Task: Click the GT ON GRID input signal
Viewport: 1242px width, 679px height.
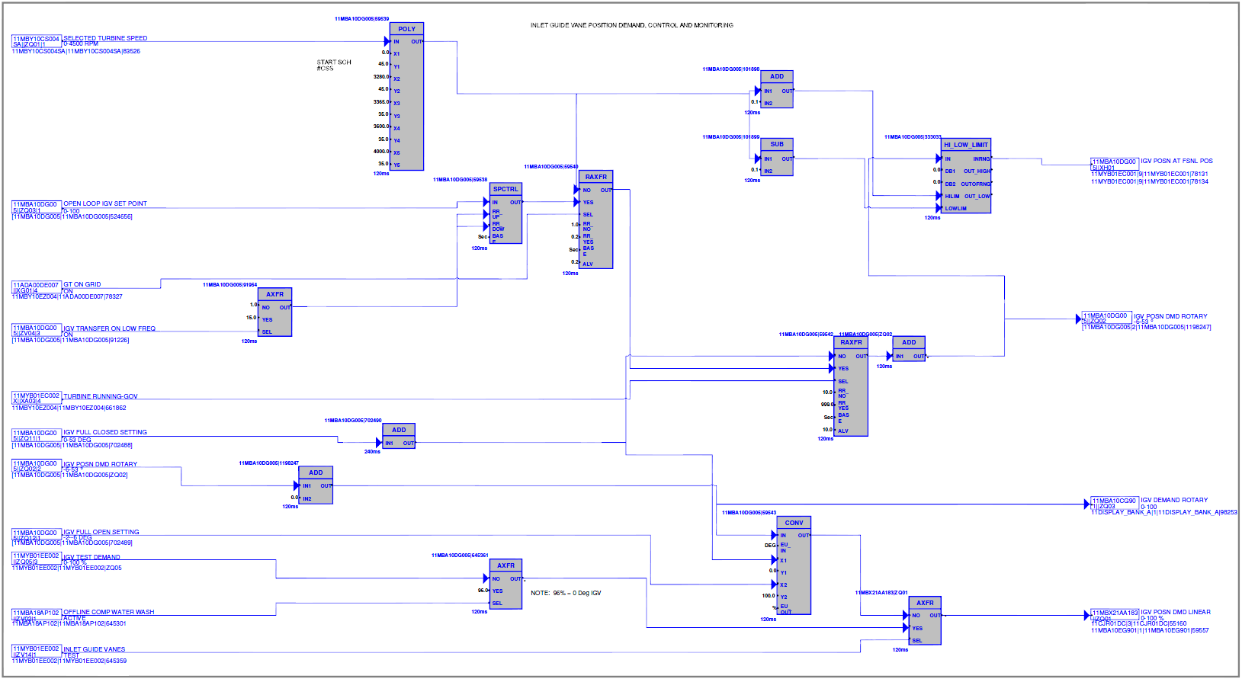Action: coord(82,284)
